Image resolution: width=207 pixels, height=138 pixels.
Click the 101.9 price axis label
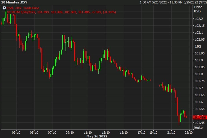point(199,60)
